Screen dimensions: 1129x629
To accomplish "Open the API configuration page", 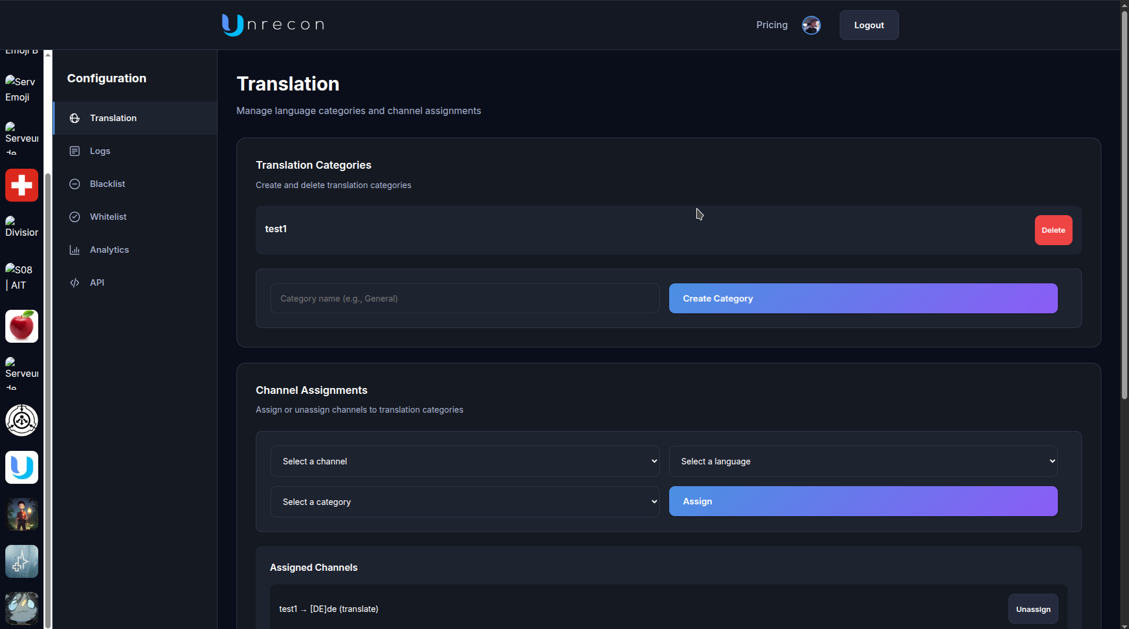I will pos(135,283).
